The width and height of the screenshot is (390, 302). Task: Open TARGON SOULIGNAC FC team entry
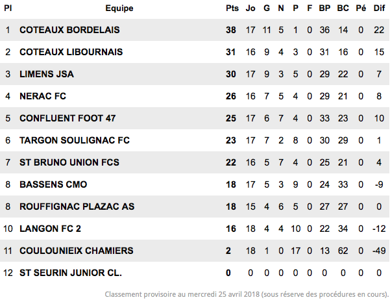[75, 140]
